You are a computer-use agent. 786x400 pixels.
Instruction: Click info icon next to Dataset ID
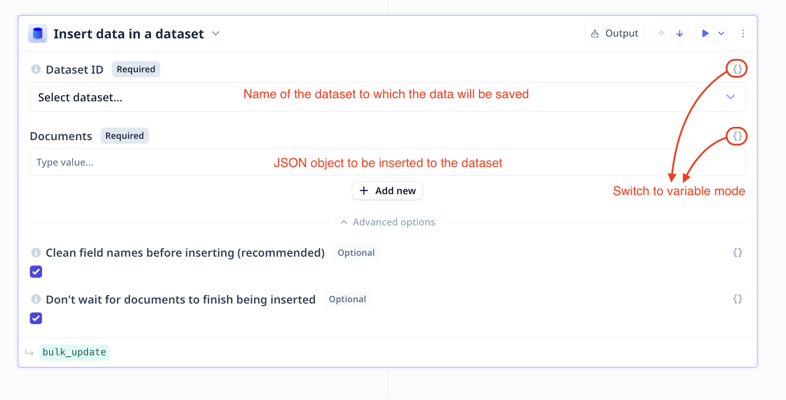tap(36, 69)
